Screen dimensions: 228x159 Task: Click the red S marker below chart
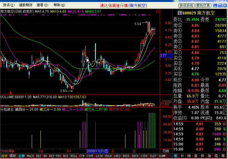pos(11,93)
